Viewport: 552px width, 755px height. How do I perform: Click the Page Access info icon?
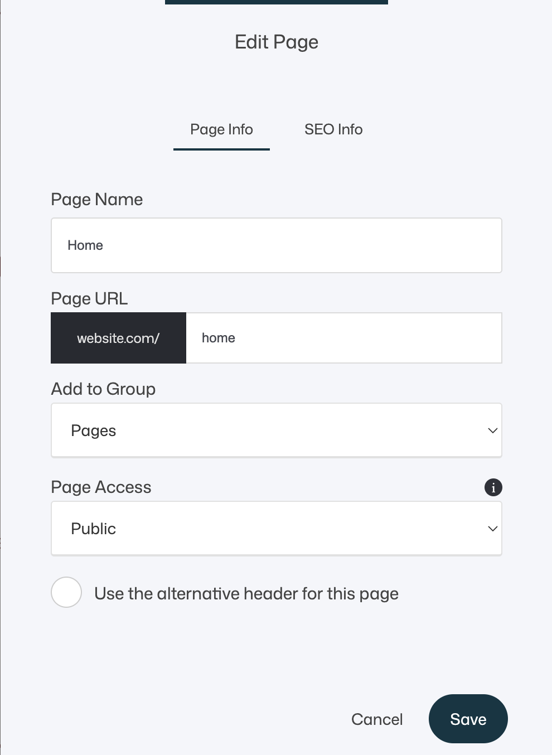click(x=493, y=487)
